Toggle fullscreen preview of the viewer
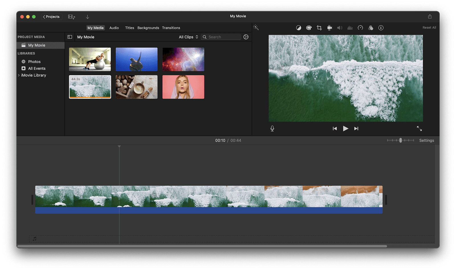Image resolution: width=456 pixels, height=270 pixels. pyautogui.click(x=420, y=129)
